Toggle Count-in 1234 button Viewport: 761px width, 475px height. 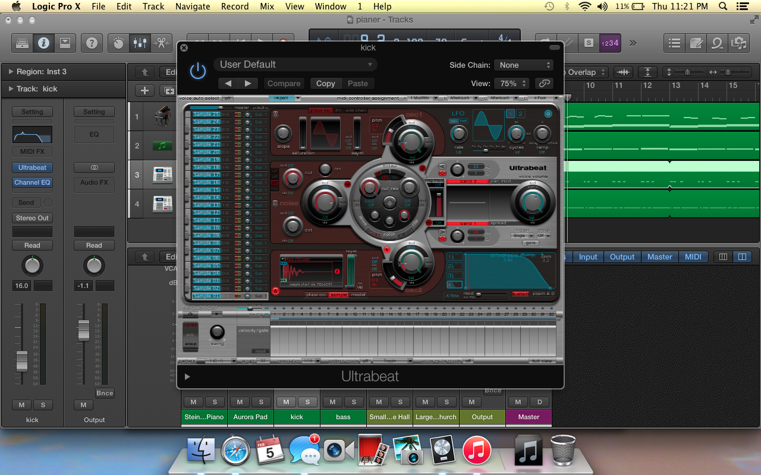[x=610, y=43]
